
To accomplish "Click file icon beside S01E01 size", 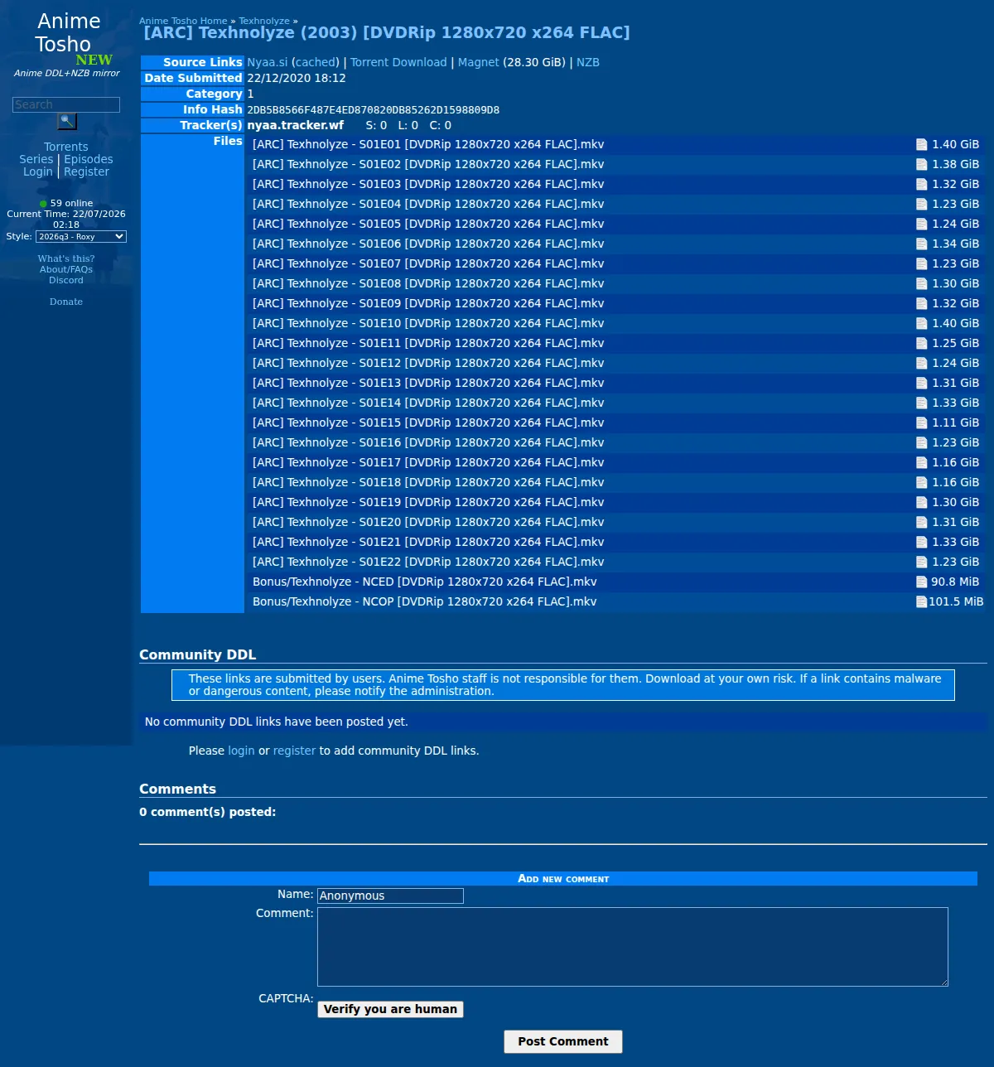I will point(921,144).
